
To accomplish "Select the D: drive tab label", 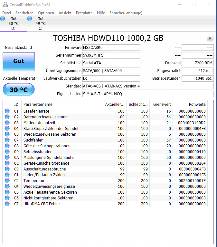I will (14, 28).
